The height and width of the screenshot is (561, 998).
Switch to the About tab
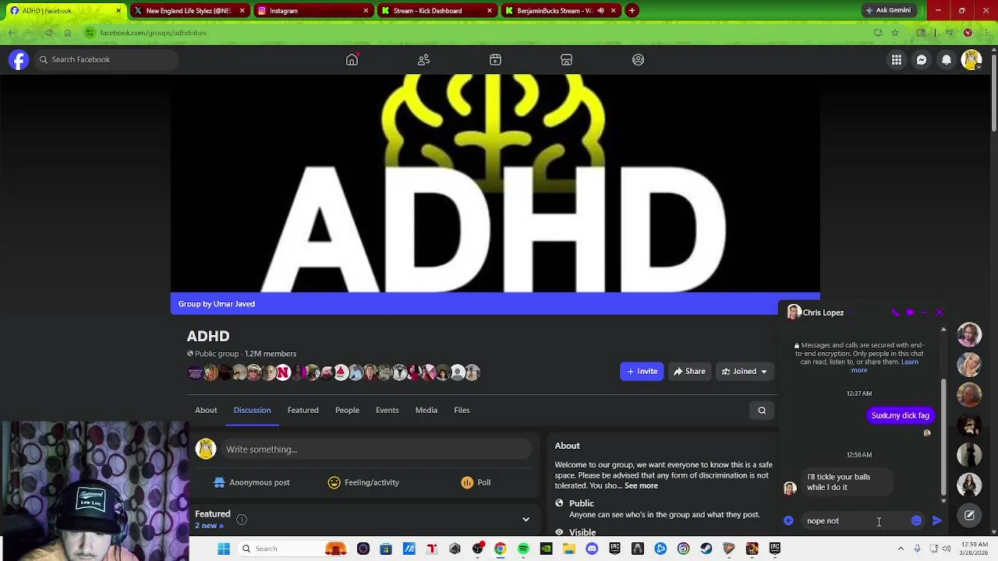[x=206, y=411]
